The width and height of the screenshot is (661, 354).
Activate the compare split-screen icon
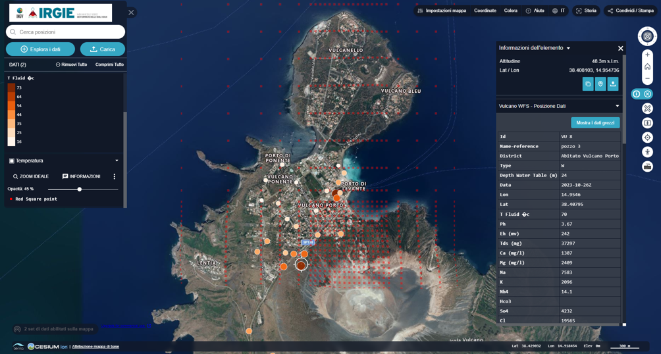point(648,123)
